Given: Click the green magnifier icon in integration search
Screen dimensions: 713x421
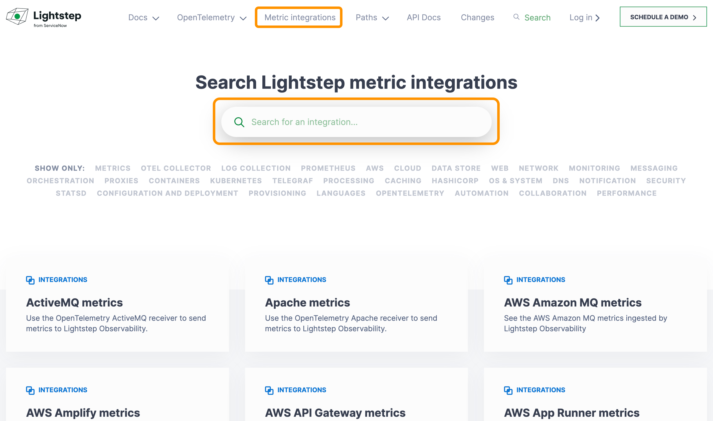Looking at the screenshot, I should tap(239, 122).
